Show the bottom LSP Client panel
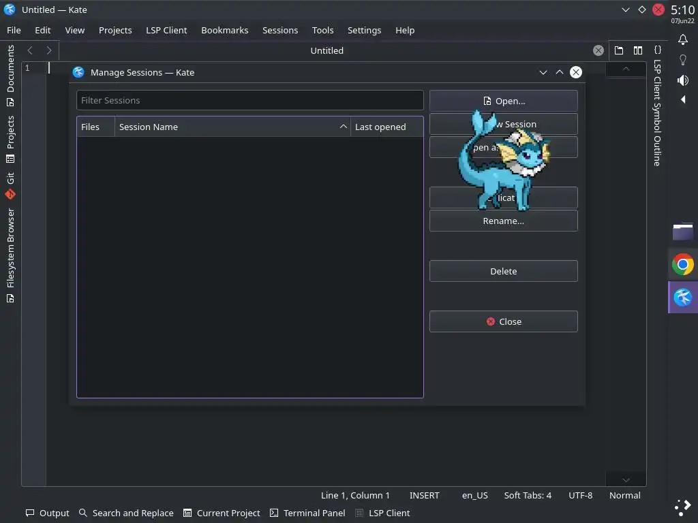 pyautogui.click(x=383, y=513)
